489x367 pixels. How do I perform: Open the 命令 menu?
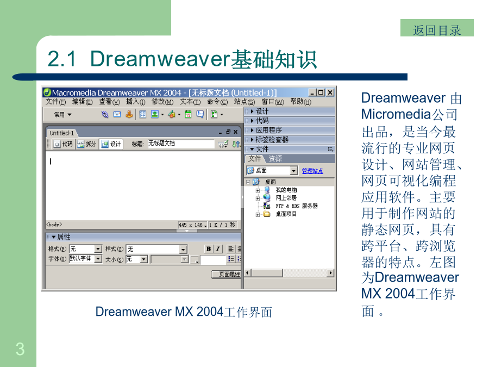[x=217, y=102]
